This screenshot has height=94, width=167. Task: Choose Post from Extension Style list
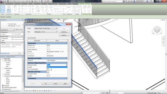[57, 72]
